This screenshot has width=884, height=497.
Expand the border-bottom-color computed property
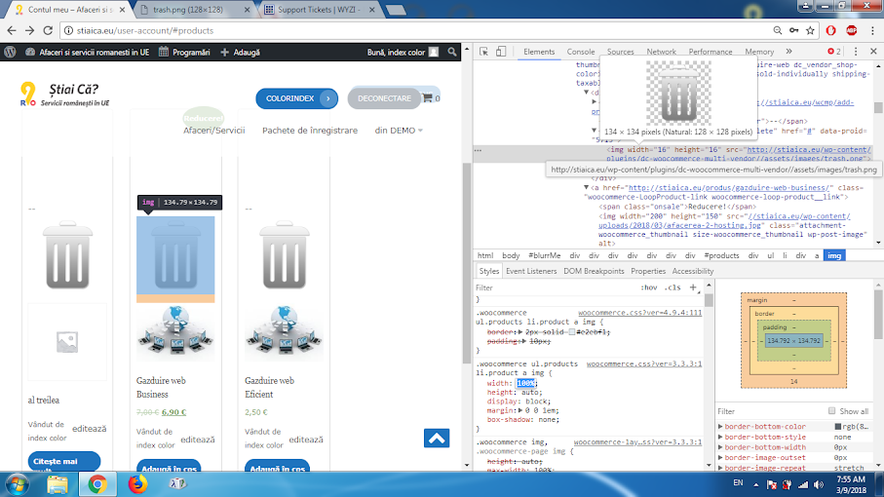tap(720, 427)
